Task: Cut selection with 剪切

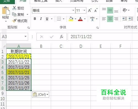Action: tap(18, 8)
